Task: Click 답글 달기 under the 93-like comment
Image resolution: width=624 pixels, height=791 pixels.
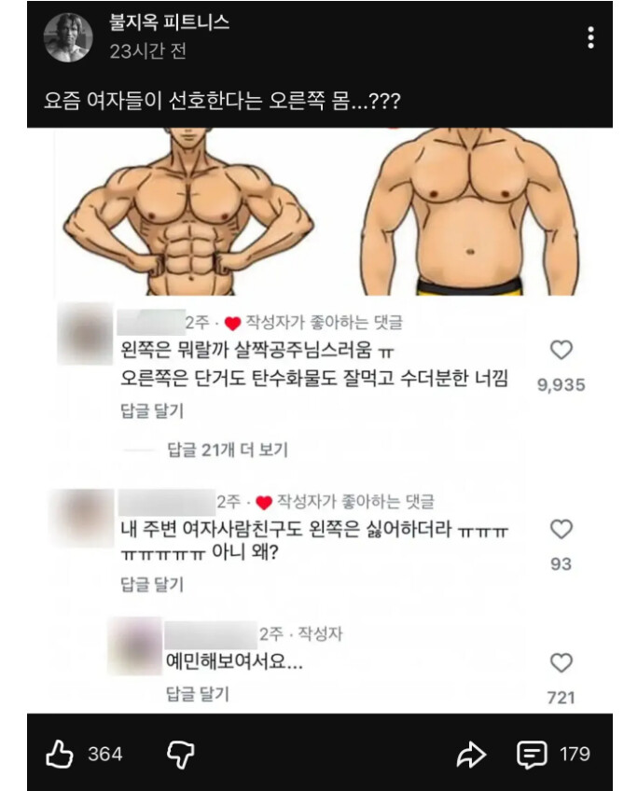Action: pyautogui.click(x=152, y=584)
